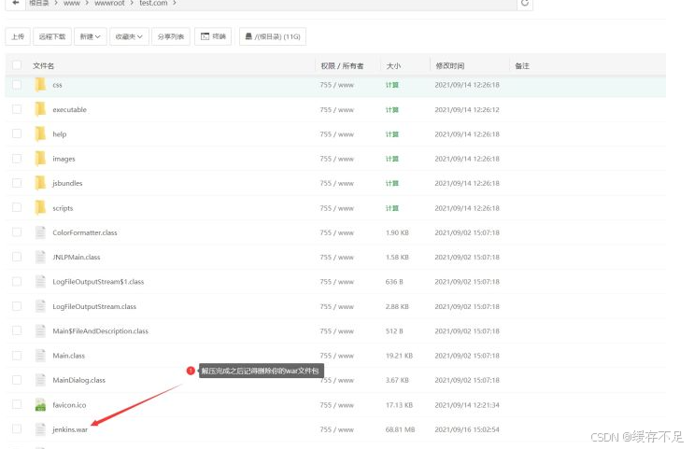Tick the checkbox for the css folder
The width and height of the screenshot is (694, 449).
[x=17, y=84]
